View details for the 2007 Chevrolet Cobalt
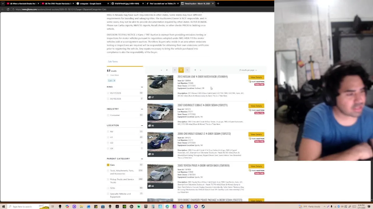Image resolution: width=373 pixels, height=209 pixels. pyautogui.click(x=256, y=106)
